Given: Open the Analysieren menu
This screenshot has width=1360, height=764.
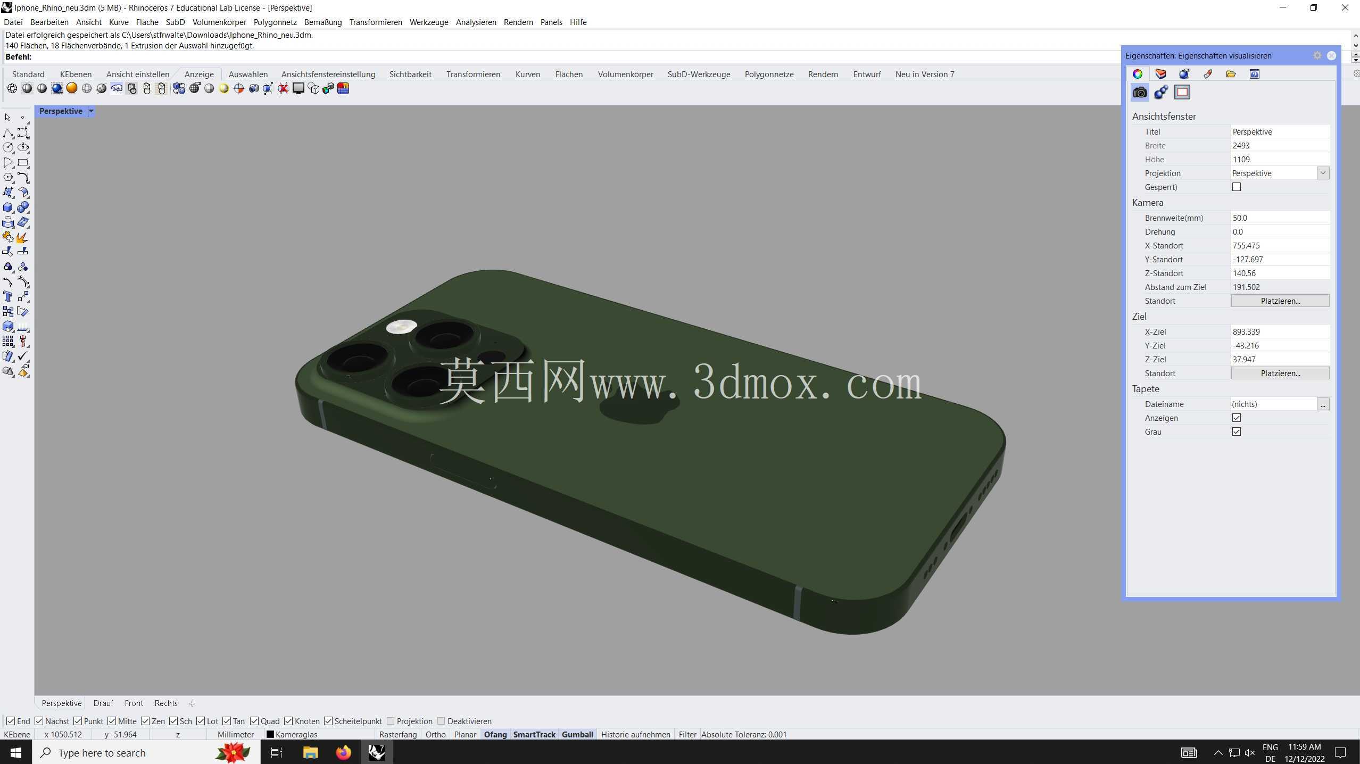Looking at the screenshot, I should (476, 22).
